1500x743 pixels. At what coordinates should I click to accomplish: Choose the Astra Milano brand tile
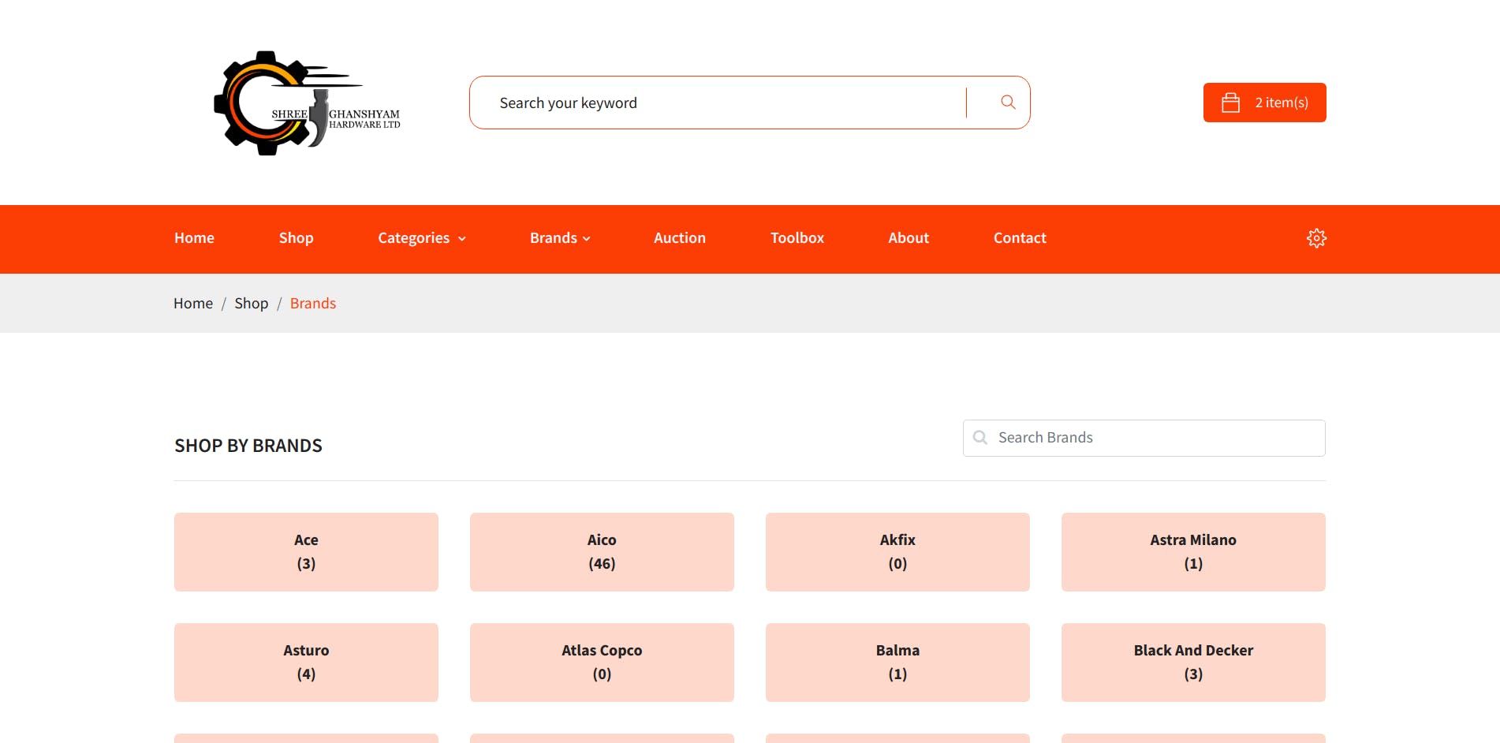pyautogui.click(x=1193, y=552)
